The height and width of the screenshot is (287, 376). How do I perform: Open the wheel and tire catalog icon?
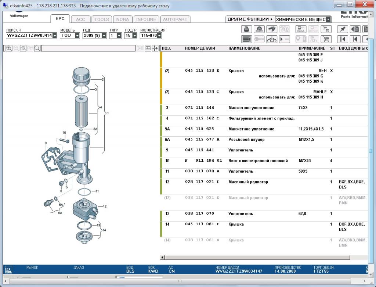pyautogui.click(x=259, y=29)
